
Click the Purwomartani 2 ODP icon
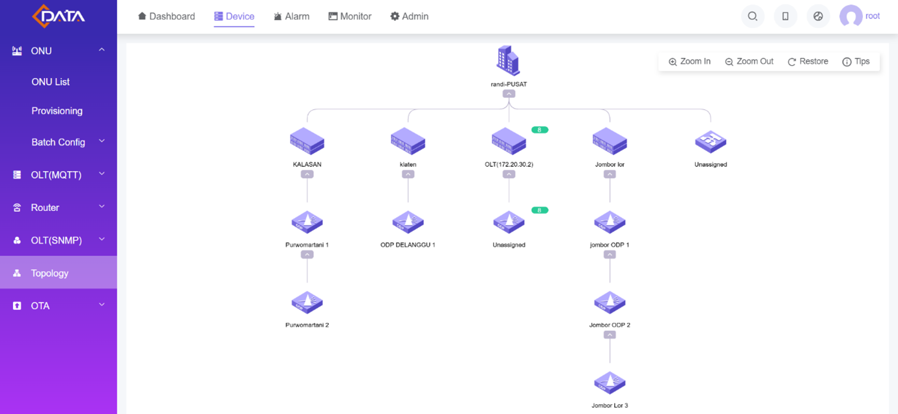point(307,303)
